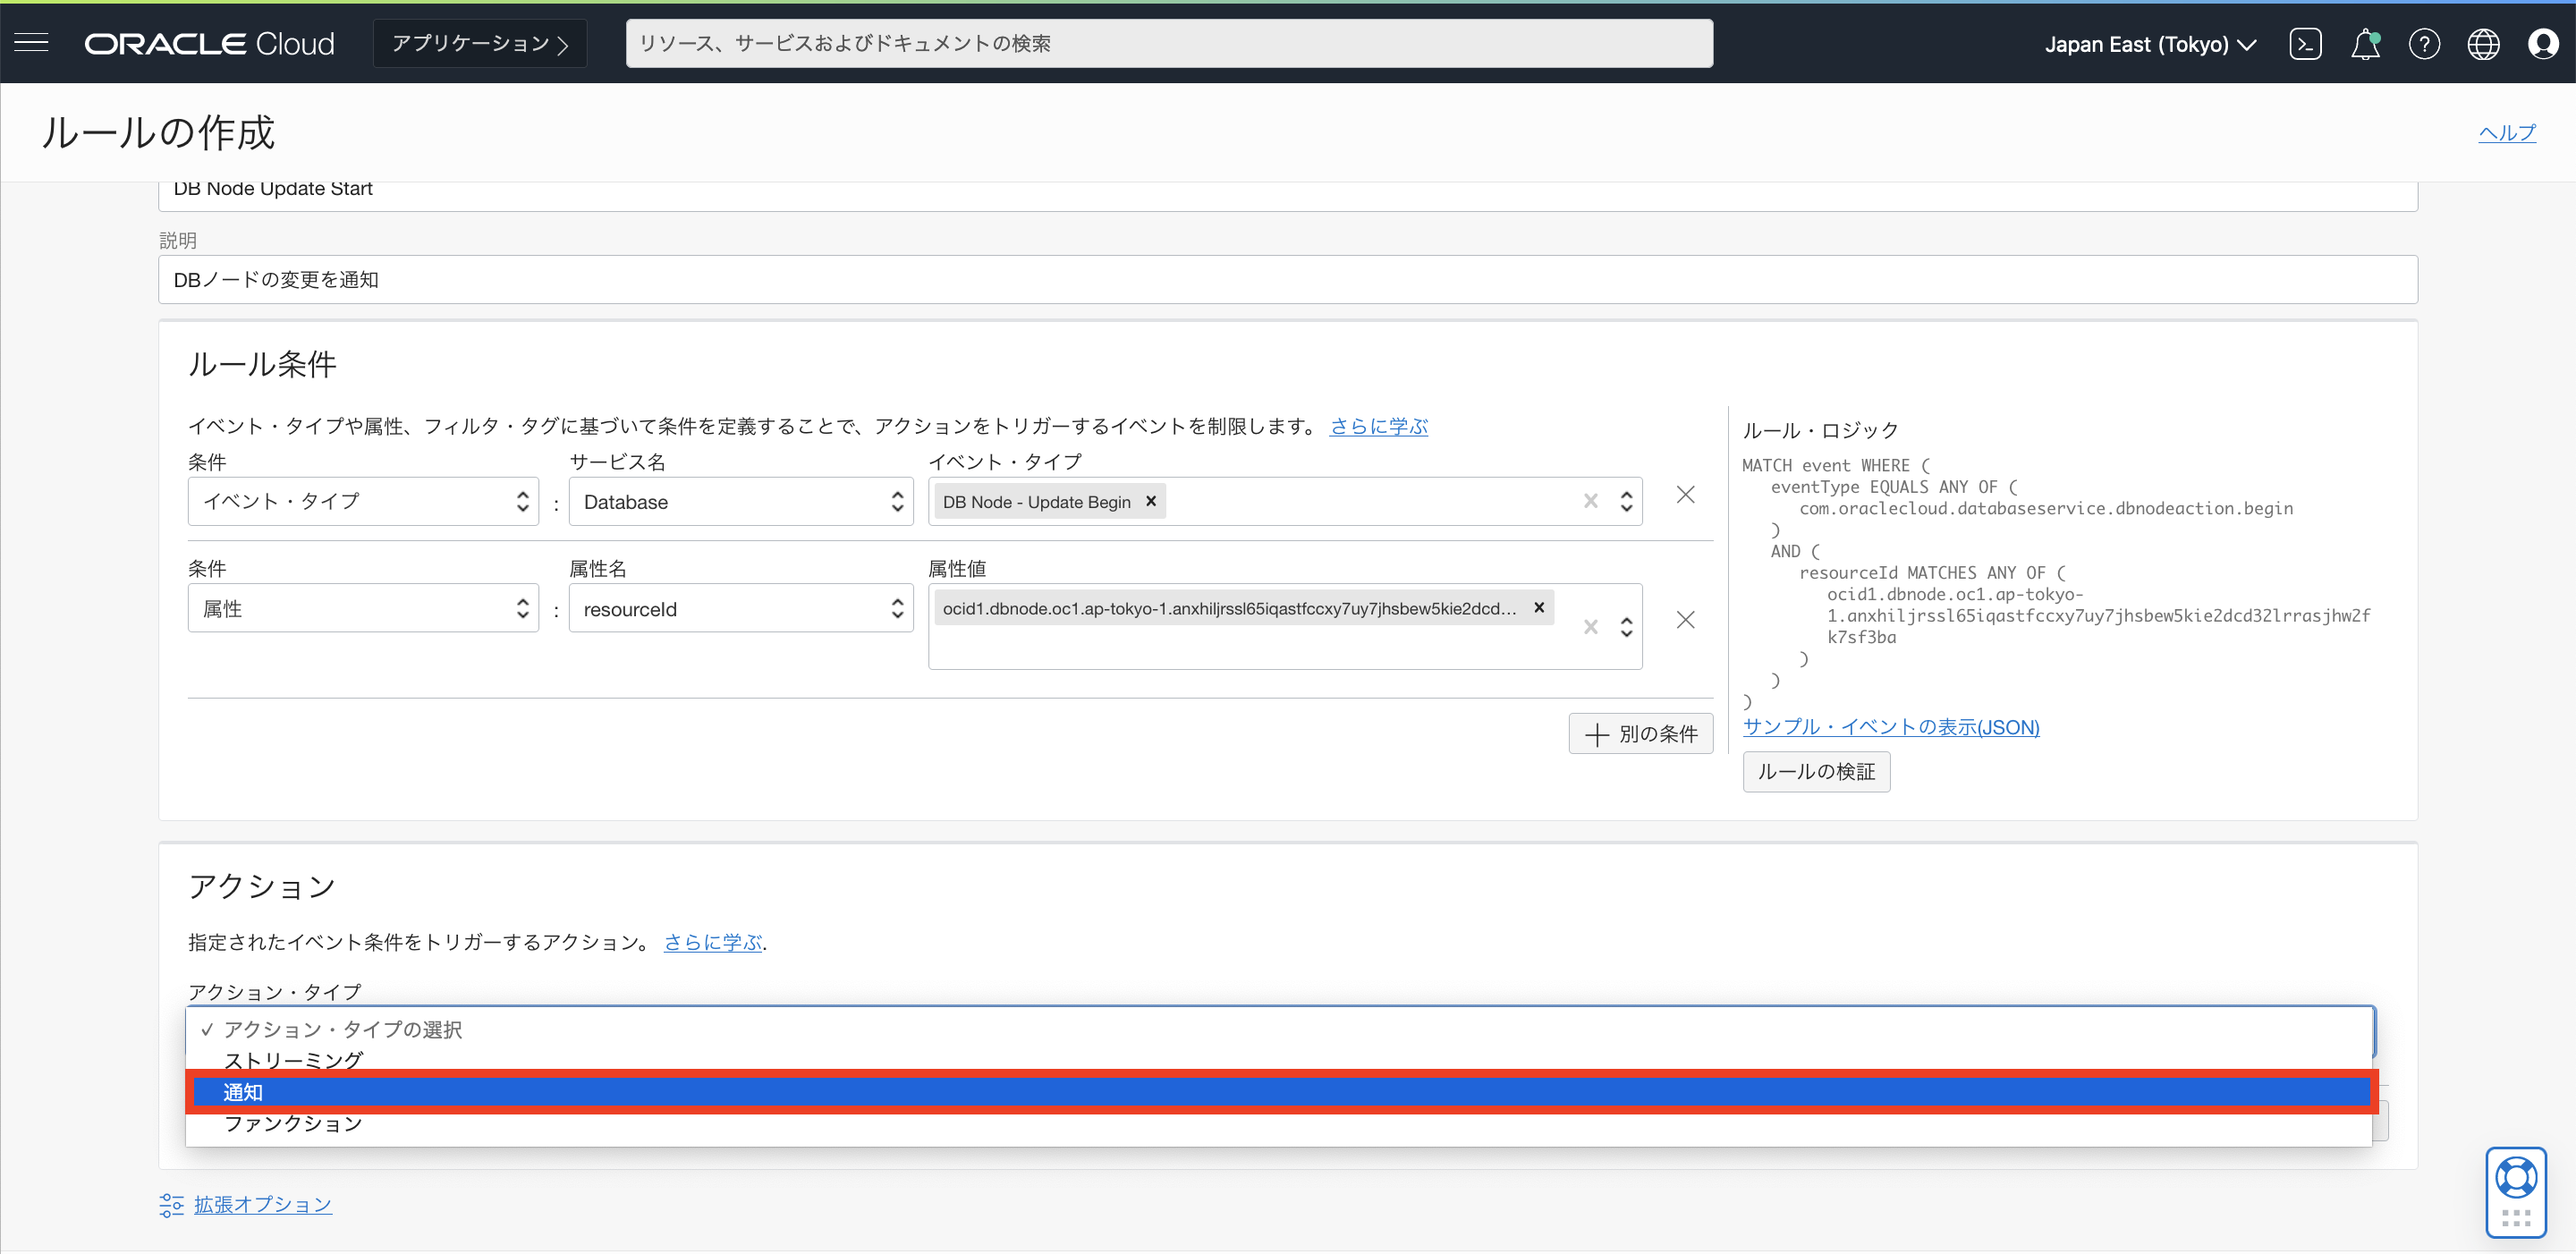Open the サンプル・イベントの表示(JSON) link

(1891, 727)
